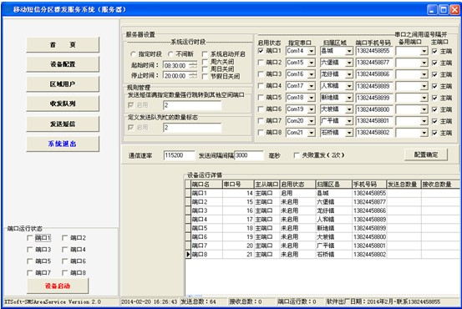Tick the 节假日关闭 checkbox
Screen dimensions: 462x309
pyautogui.click(x=205, y=77)
